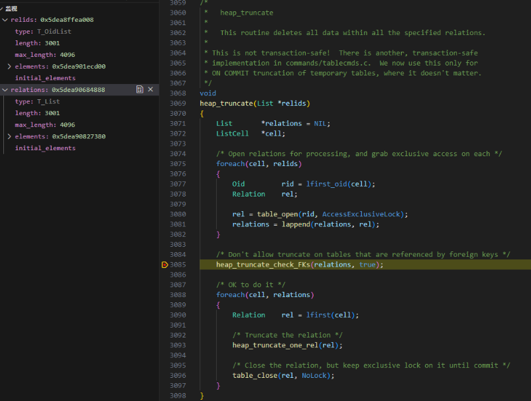
Task: Click 'true' argument on line 3085
Action: pos(367,265)
